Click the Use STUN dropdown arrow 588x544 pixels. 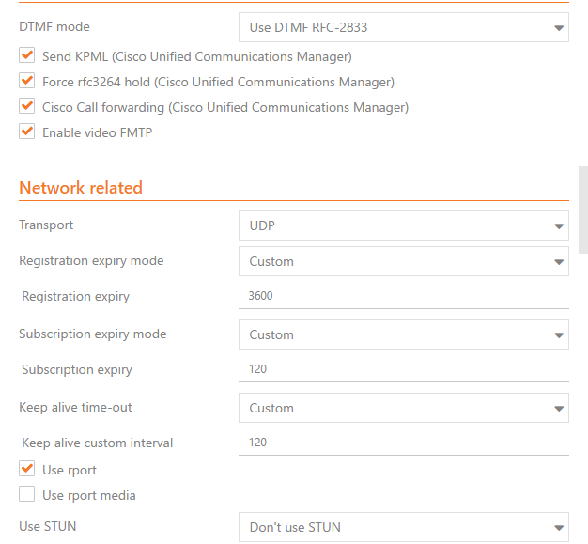pos(558,528)
